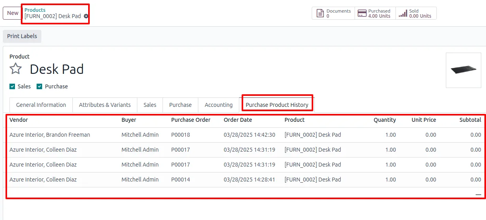Click Azure Interior, Colleen Diaz in the P00014 row
Screen dimensions: 486x220
tap(43, 180)
